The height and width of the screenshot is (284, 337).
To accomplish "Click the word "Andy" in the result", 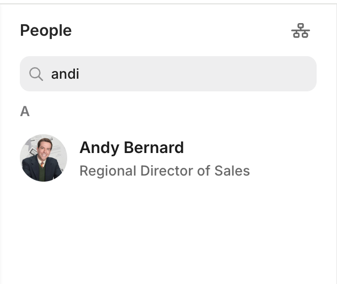I will [99, 148].
